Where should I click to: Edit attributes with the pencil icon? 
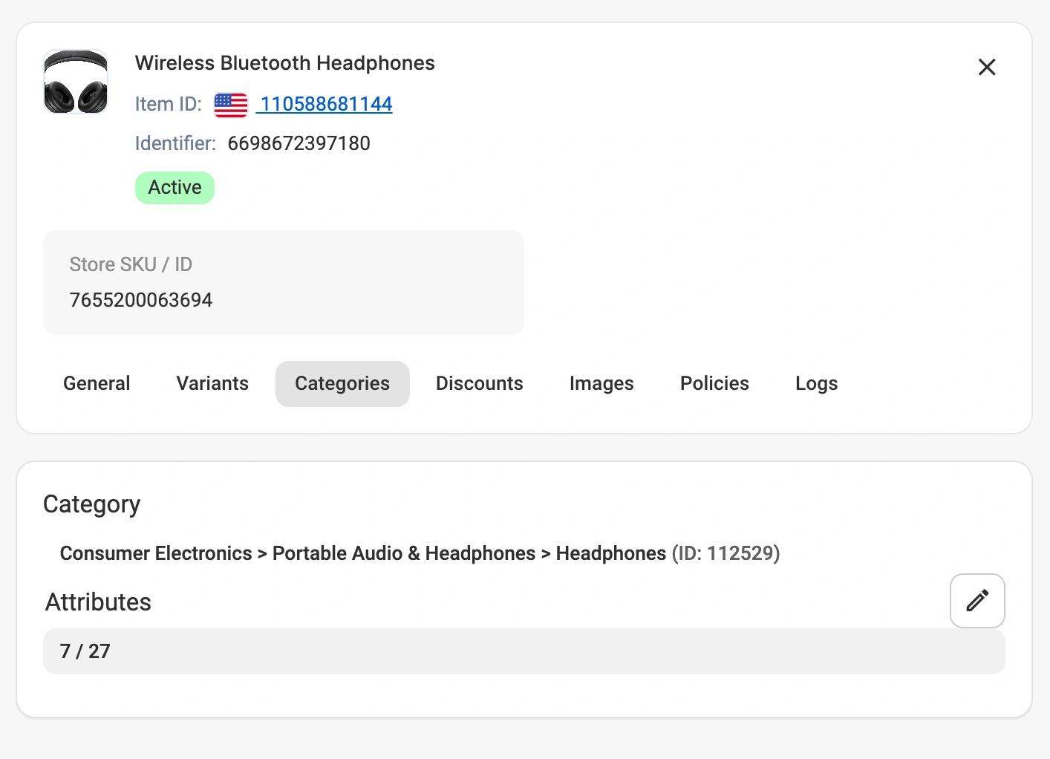pyautogui.click(x=977, y=600)
